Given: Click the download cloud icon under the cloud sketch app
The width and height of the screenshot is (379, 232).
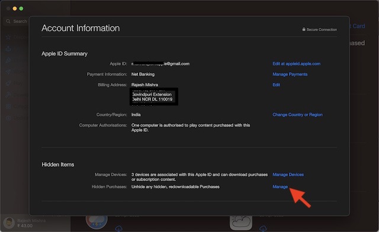Looking at the screenshot, I should point(263,228).
